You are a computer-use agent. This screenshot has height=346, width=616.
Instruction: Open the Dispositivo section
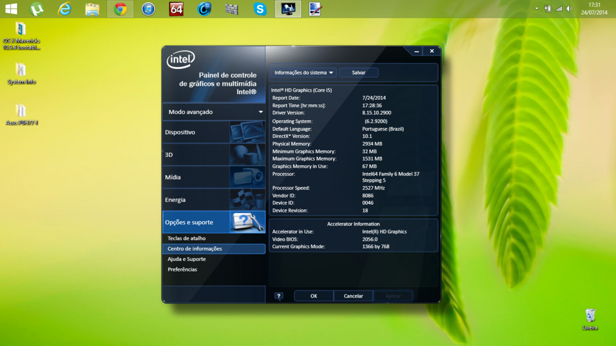tap(214, 132)
